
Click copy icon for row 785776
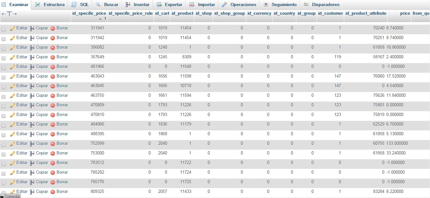pyautogui.click(x=32, y=182)
